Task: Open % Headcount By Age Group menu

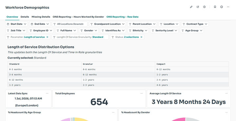Action: point(113,112)
